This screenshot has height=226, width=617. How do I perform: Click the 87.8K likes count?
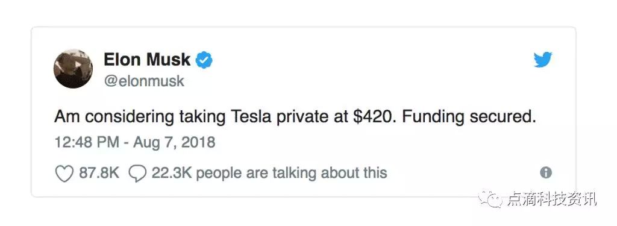coord(99,173)
